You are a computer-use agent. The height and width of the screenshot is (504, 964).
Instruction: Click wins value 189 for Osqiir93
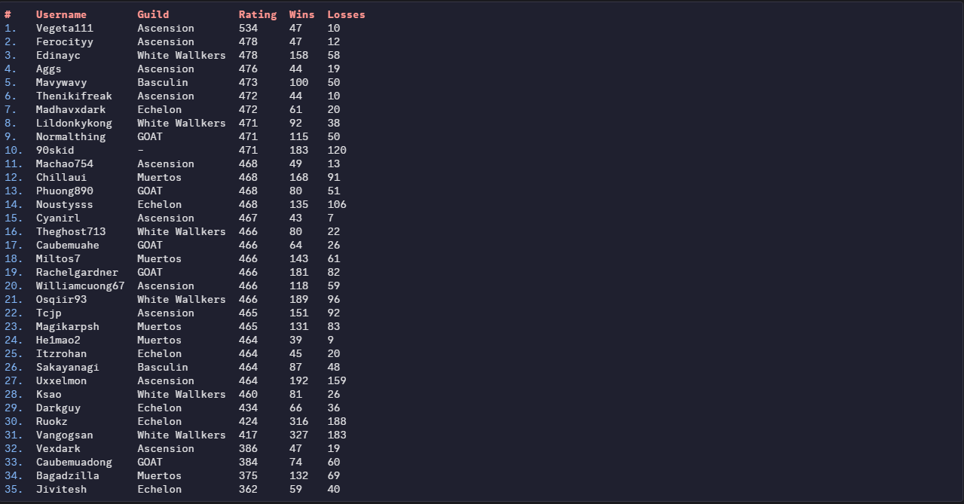click(298, 299)
